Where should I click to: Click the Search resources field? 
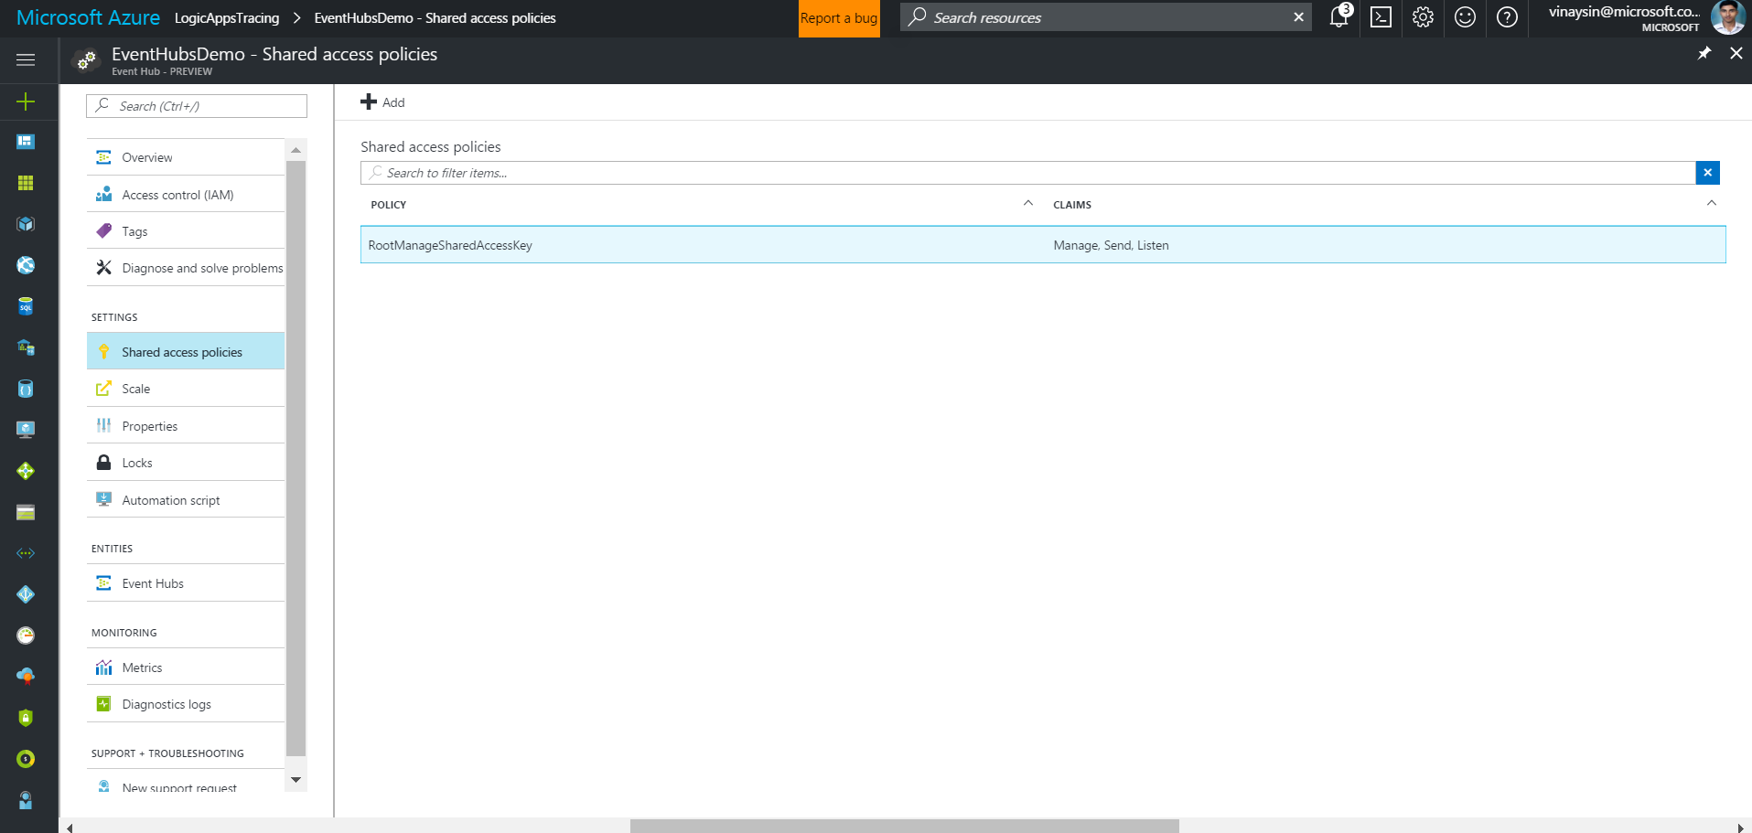click(x=1105, y=17)
